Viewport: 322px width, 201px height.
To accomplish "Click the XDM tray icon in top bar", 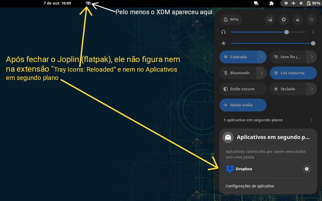I will coord(89,3).
